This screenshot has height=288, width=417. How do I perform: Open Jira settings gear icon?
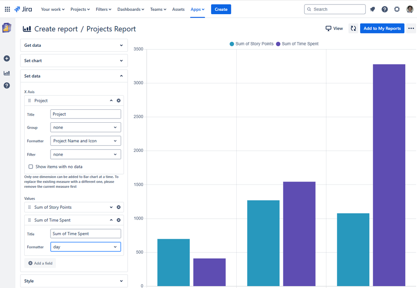(397, 9)
